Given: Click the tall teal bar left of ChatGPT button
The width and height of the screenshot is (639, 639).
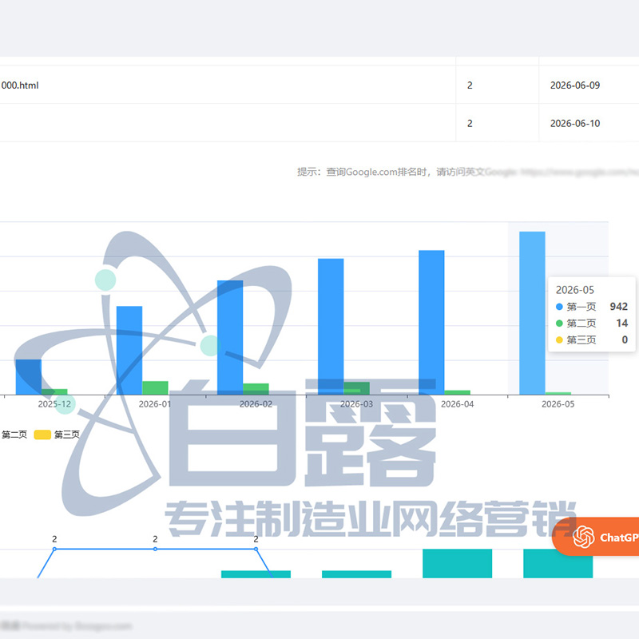Looking at the screenshot, I should coord(457,563).
